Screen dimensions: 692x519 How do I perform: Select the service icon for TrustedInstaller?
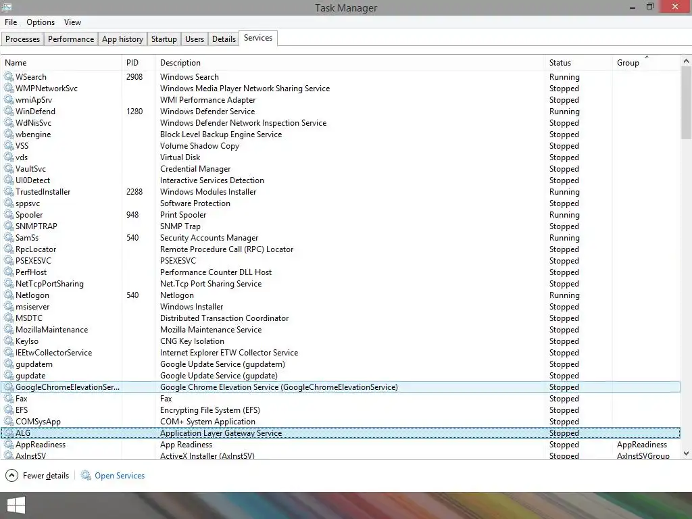tap(8, 191)
